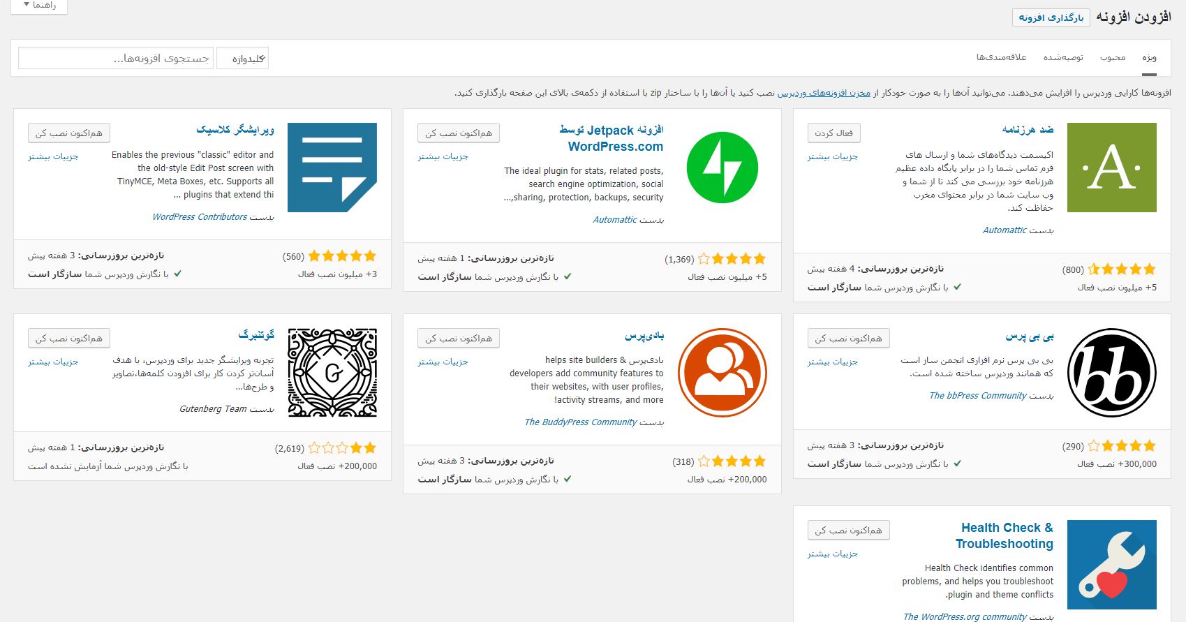The width and height of the screenshot is (1186, 622).
Task: Activate the Akismet plugin with فعال کردن
Action: 833,133
